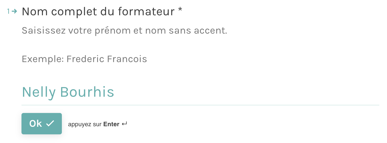This screenshot has width=387, height=143.
Task: Click the Enter return arrow icon
Action: (124, 124)
